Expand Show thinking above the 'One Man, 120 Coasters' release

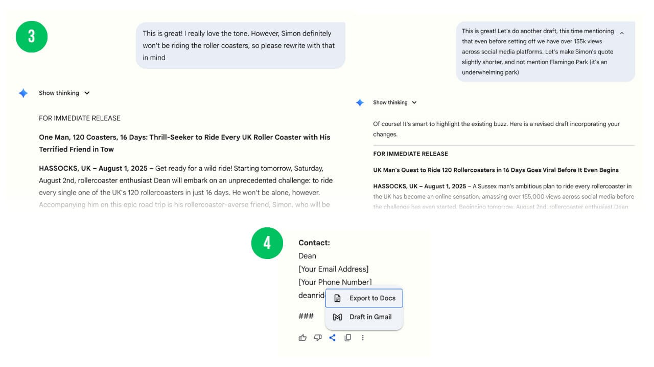point(64,93)
